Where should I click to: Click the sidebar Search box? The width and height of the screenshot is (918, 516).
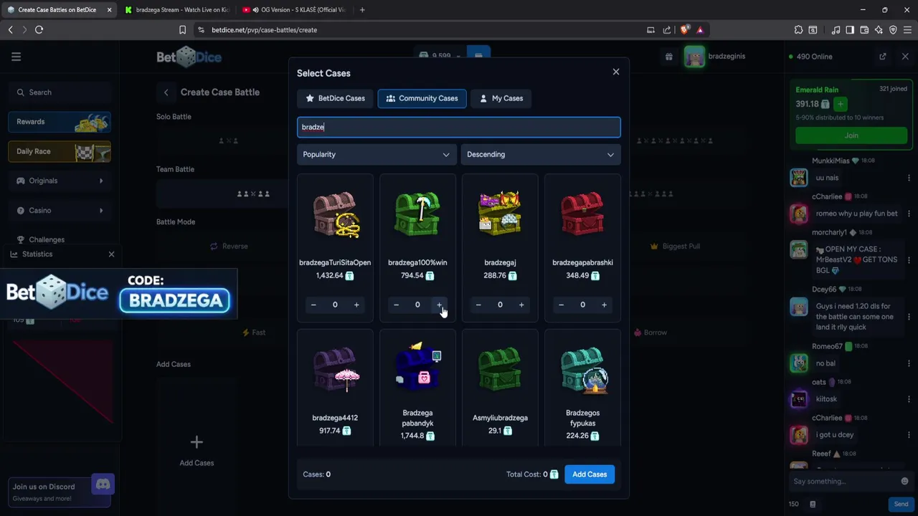click(x=60, y=92)
